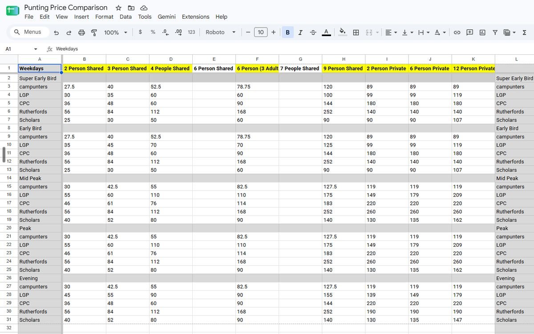
Task: Format as percent
Action: (x=153, y=32)
